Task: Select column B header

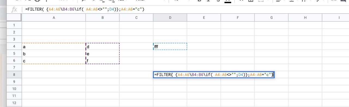Action: click(103, 18)
